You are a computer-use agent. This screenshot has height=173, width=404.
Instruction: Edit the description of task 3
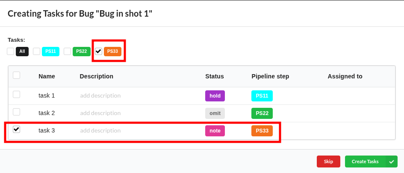pos(100,131)
